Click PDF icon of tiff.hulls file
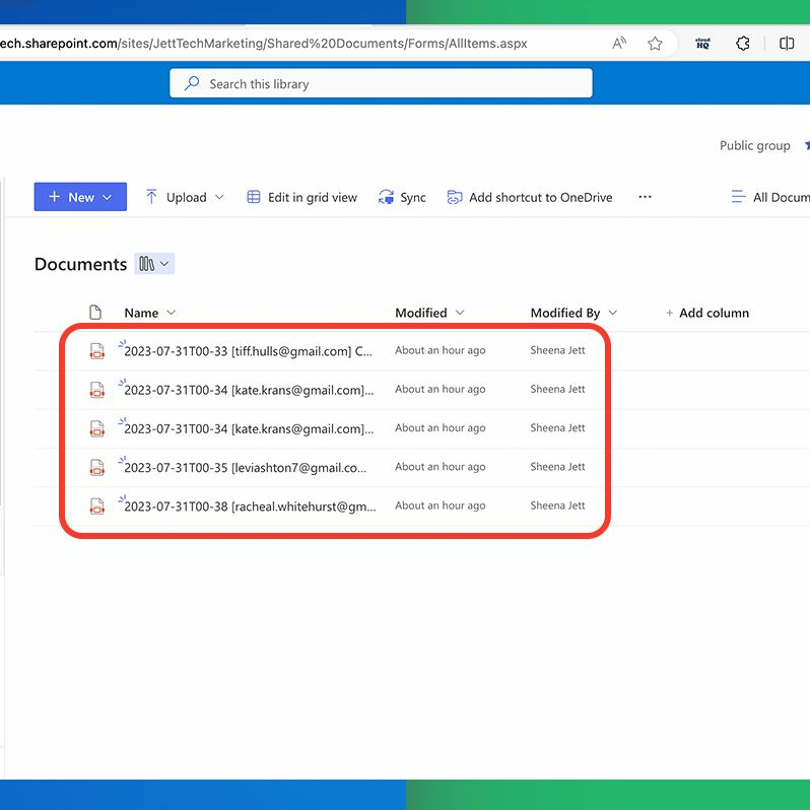The height and width of the screenshot is (810, 810). [x=97, y=351]
